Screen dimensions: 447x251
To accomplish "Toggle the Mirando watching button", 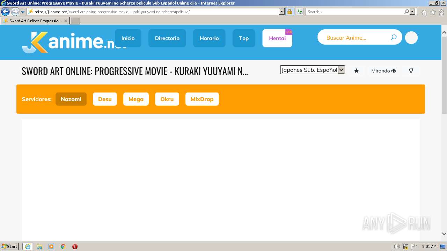I will [x=383, y=71].
